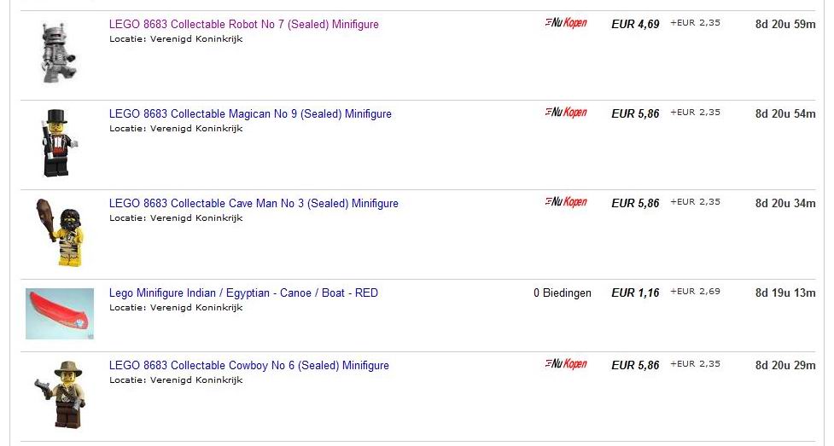Open the cave man minifigure thumbnail

[x=60, y=232]
